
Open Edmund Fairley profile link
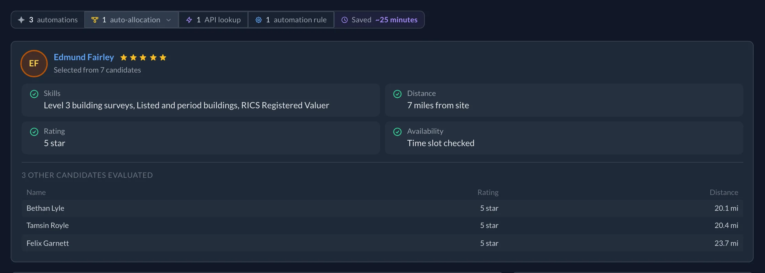click(x=84, y=57)
